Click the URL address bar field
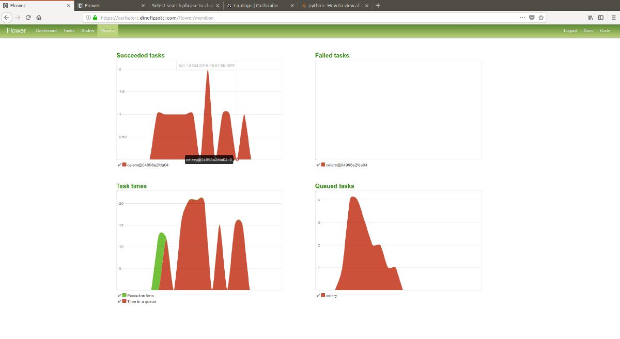620x339 pixels. 310,18
